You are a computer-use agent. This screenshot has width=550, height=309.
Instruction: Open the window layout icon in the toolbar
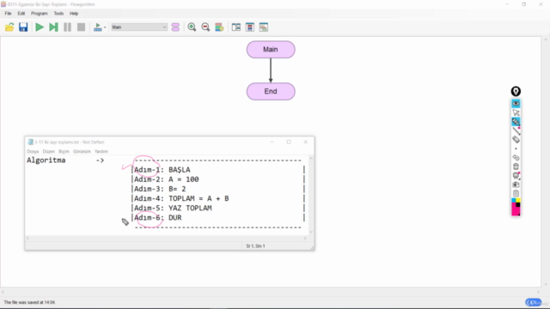point(236,27)
